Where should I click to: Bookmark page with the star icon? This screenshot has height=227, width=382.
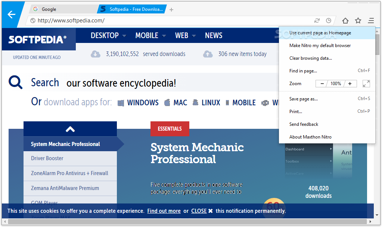tap(358, 21)
